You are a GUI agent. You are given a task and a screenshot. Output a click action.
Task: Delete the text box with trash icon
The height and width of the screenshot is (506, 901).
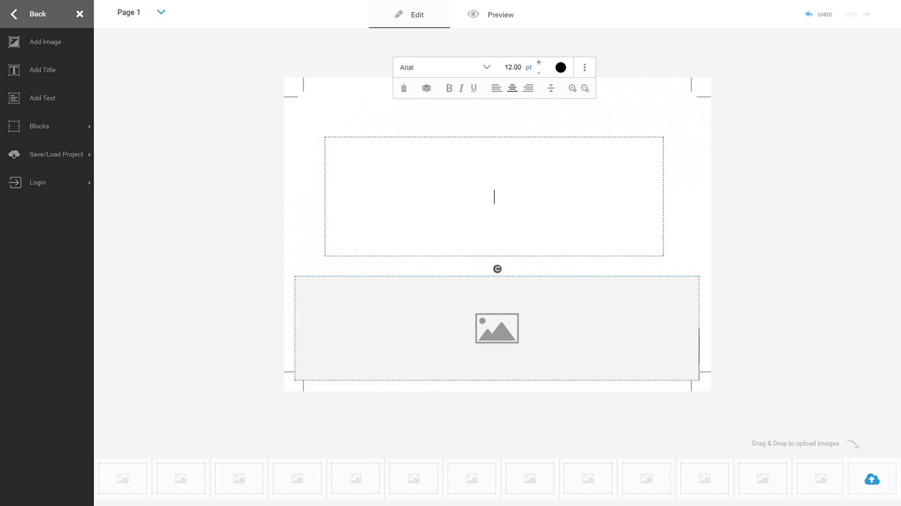[404, 88]
